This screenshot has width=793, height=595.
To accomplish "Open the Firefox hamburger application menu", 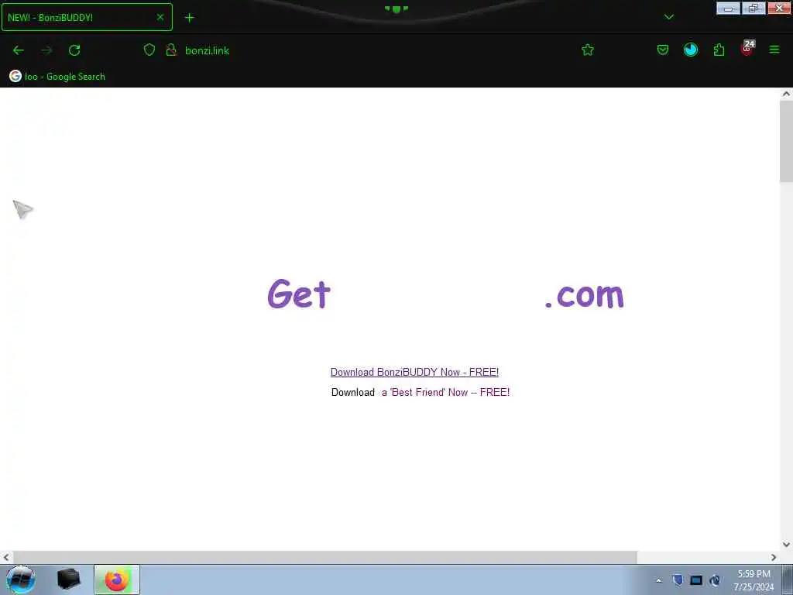I will tap(774, 50).
